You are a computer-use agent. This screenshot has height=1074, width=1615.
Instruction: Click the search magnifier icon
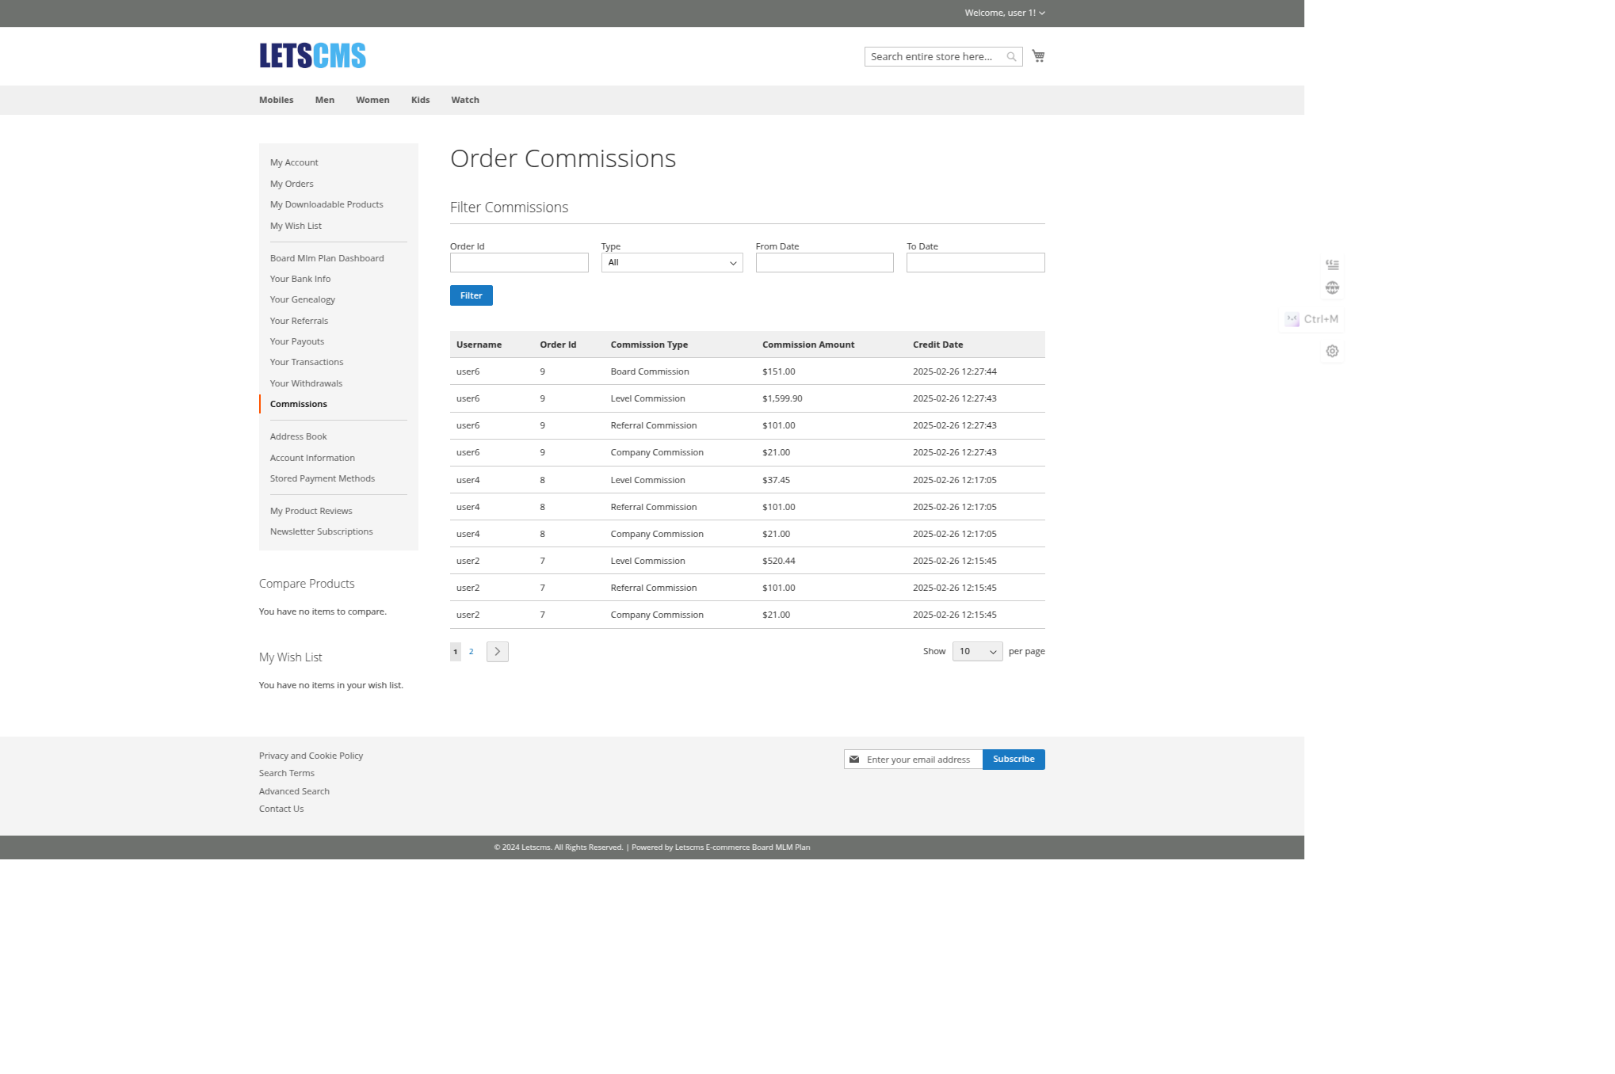(x=1011, y=56)
